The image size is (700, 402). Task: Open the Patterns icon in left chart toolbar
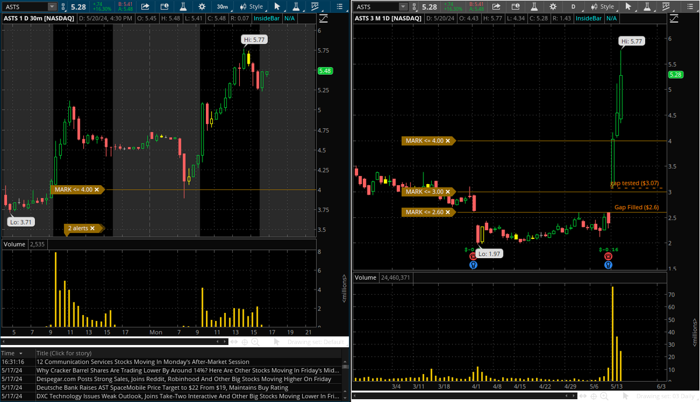316,6
